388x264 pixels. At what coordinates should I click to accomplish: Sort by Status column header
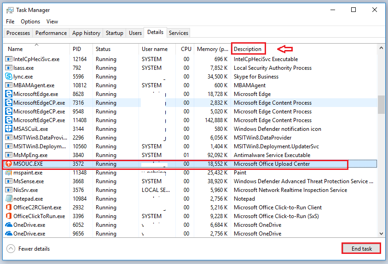click(116, 49)
